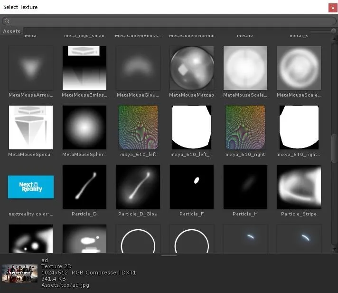
Task: Pick the MetaMouseScale solid white disc texture
Action: (245, 68)
